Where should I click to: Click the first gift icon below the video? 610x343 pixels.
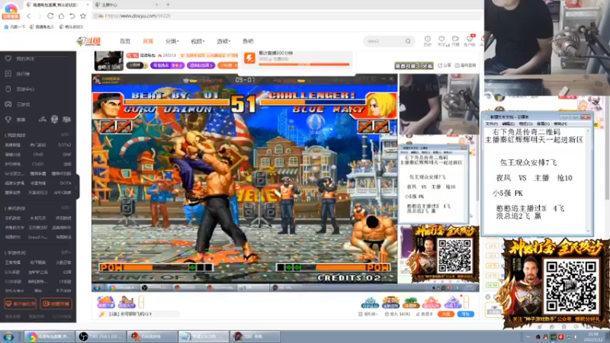click(x=105, y=302)
